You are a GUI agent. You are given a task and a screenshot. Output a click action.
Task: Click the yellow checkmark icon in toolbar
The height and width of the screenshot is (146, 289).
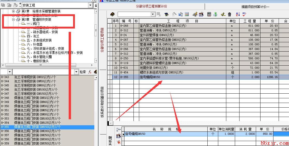point(223,14)
